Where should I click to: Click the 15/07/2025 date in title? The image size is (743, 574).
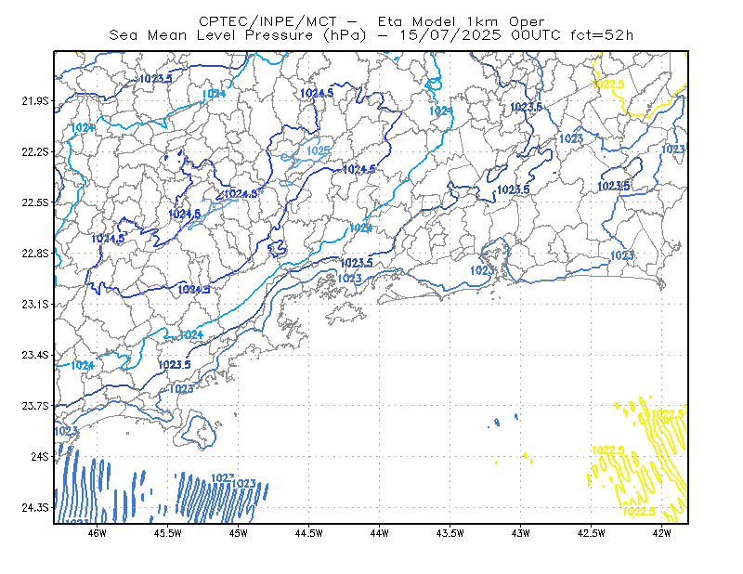[450, 35]
